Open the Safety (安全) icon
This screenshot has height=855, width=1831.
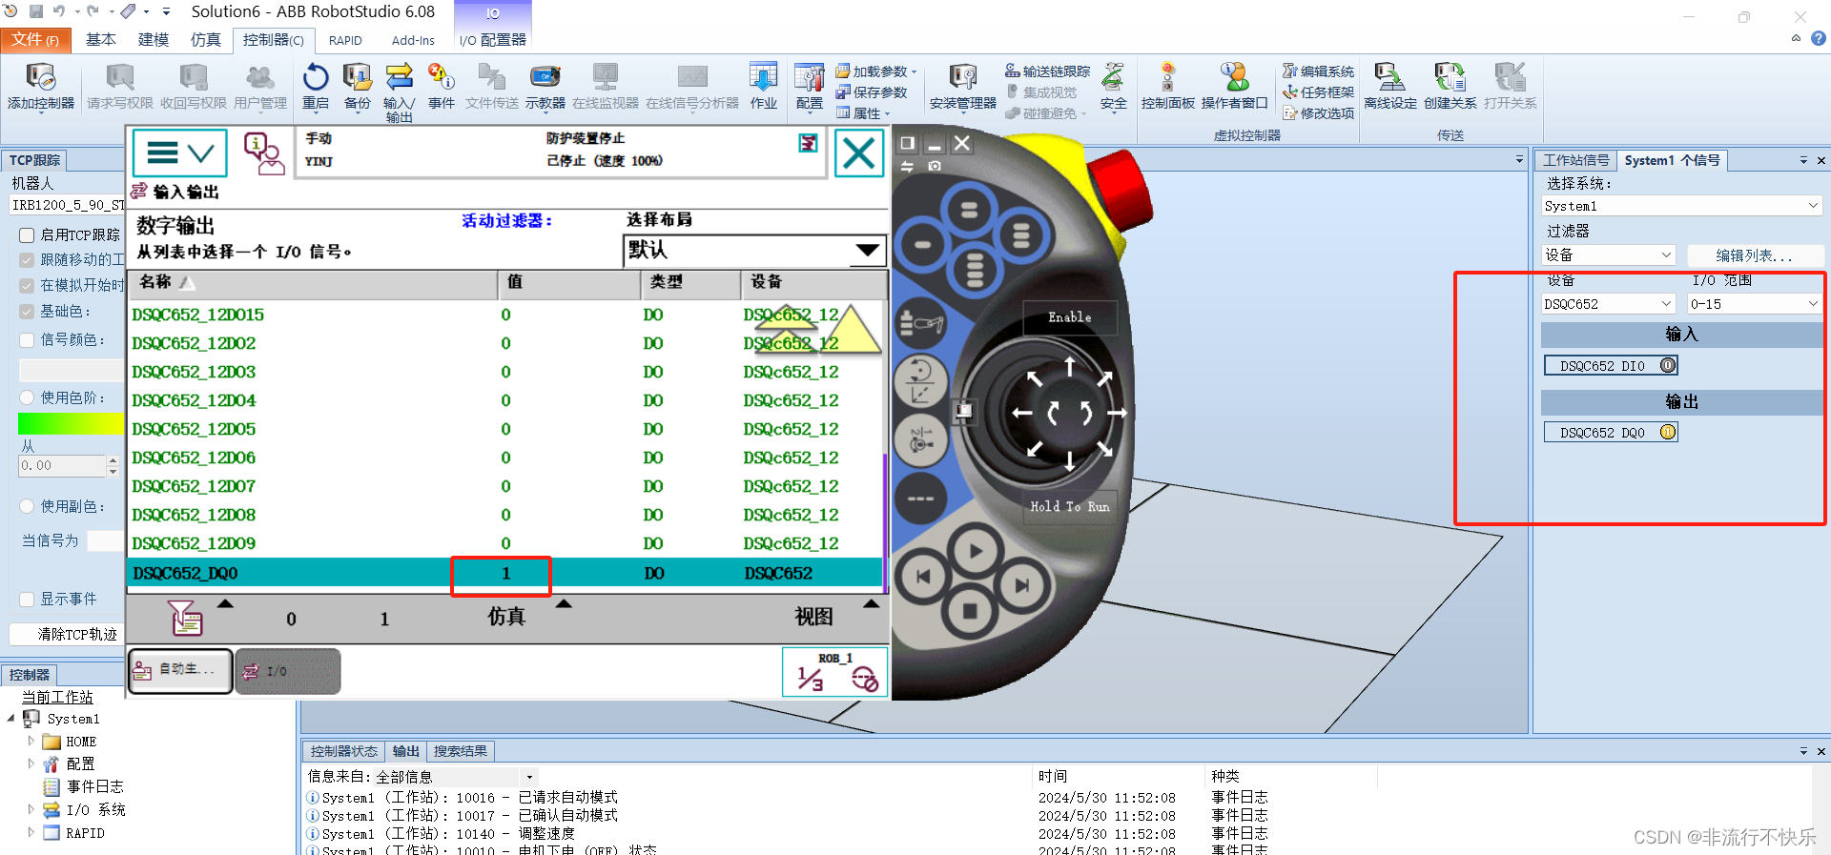click(1113, 86)
